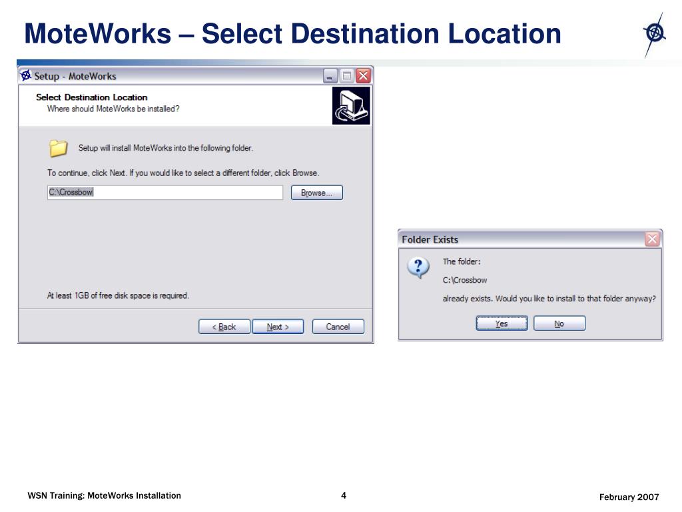Click the 'February 2007' footer date

[x=629, y=497]
